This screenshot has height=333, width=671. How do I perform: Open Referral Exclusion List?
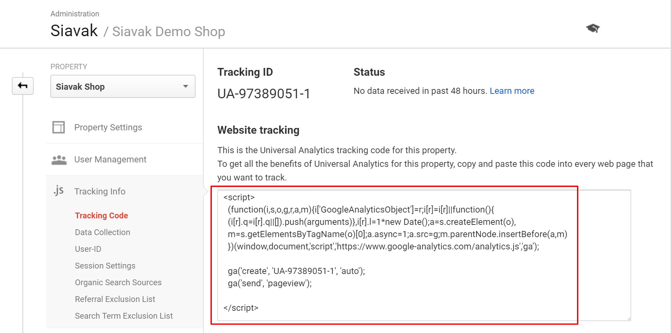click(x=115, y=299)
